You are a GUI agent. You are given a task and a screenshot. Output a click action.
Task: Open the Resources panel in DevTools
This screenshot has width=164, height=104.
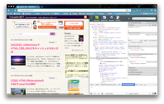pos(104,19)
